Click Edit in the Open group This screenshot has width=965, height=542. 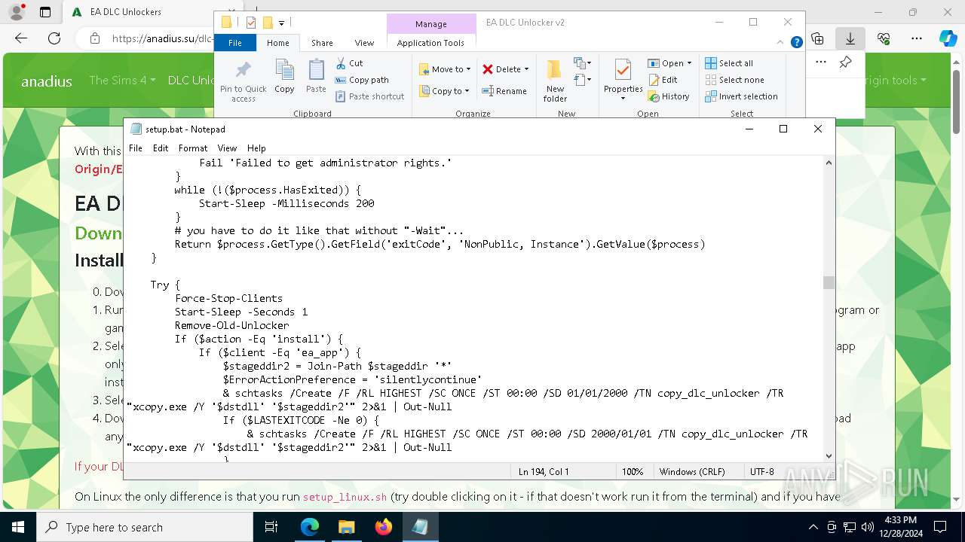click(x=663, y=80)
